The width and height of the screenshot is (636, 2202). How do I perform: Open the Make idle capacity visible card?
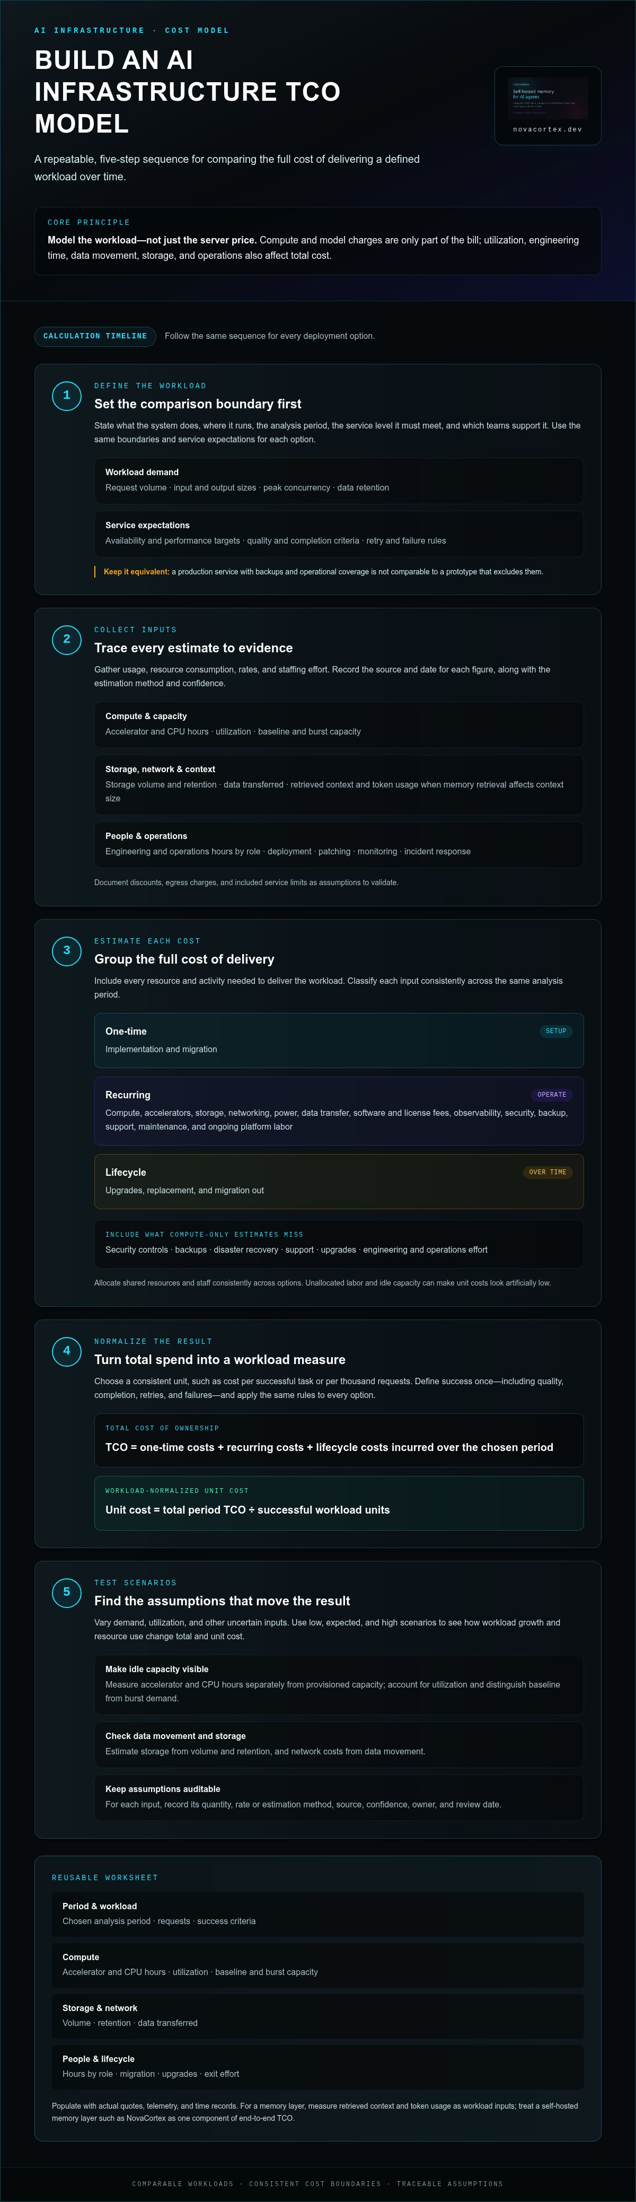point(339,1684)
